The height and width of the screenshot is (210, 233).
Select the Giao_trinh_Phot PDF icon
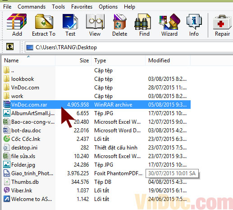(7, 173)
